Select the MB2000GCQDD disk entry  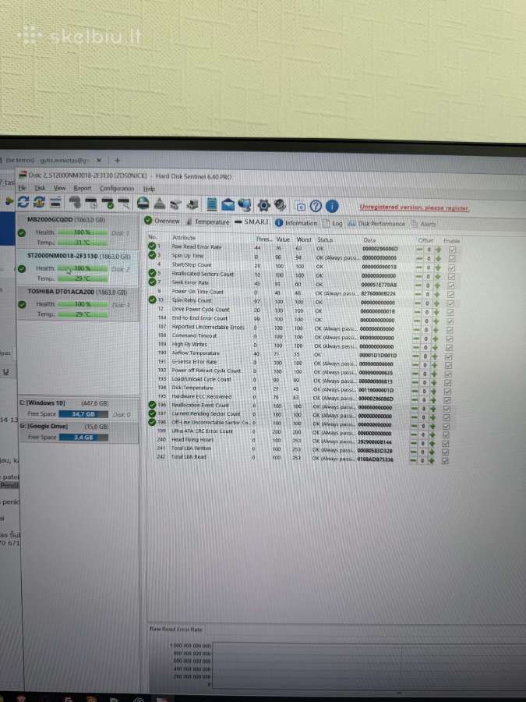(x=77, y=231)
